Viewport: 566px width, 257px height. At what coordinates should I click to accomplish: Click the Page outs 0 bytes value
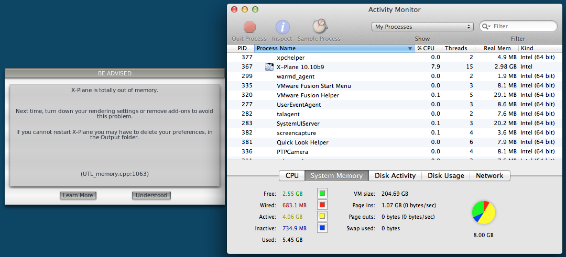408,217
